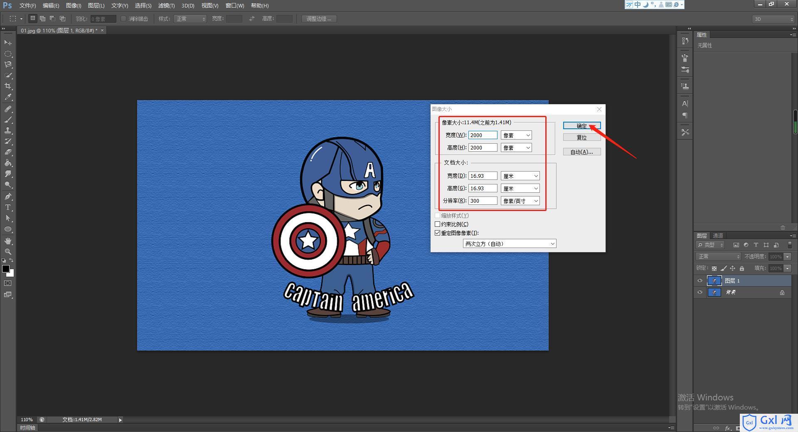Uncheck 重定图像像素 checkbox
This screenshot has height=432, width=798.
(x=437, y=233)
